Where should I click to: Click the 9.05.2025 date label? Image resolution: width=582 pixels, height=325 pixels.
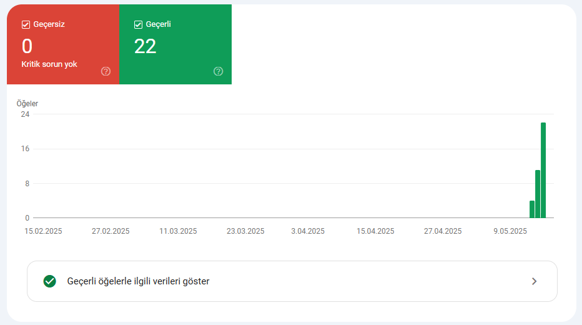pyautogui.click(x=510, y=231)
